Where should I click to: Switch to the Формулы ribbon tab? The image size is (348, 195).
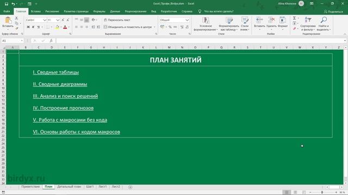[99, 11]
